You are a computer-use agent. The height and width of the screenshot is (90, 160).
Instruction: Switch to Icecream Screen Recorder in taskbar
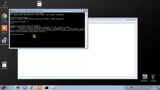pyautogui.click(x=39, y=88)
